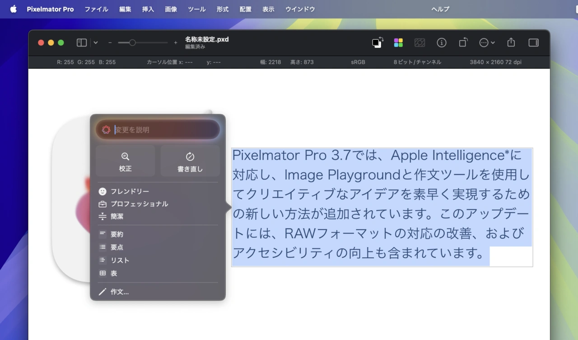Open the info inspector icon
Viewport: 578px width, 340px height.
click(x=442, y=42)
